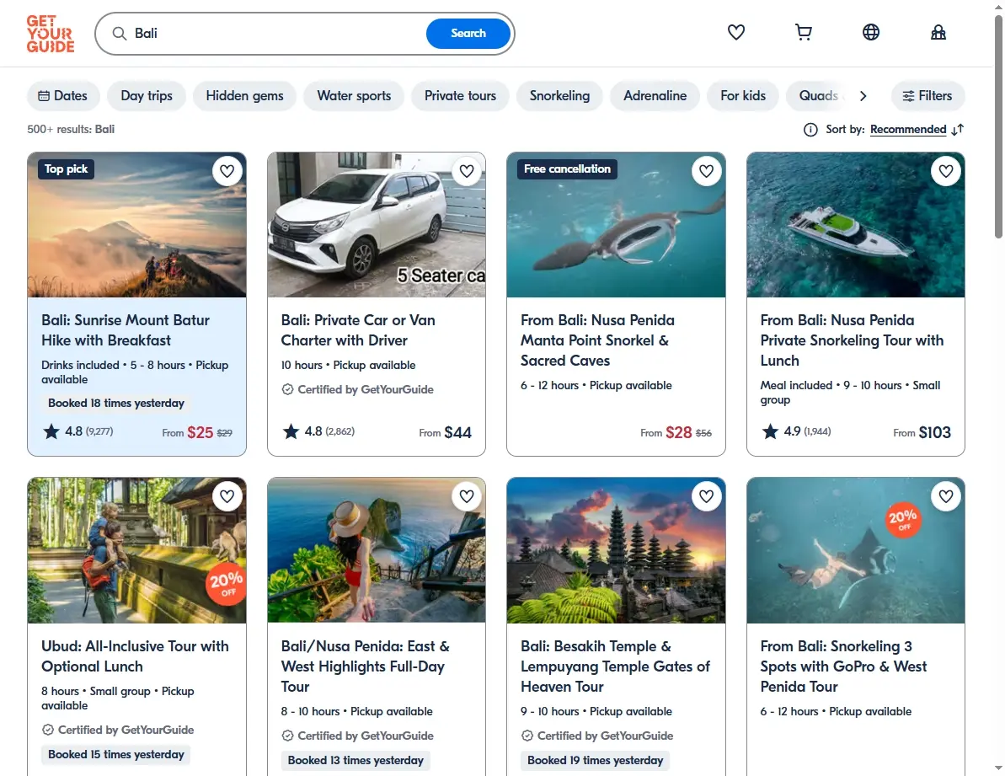Click the white 5 seater car photo

377,225
